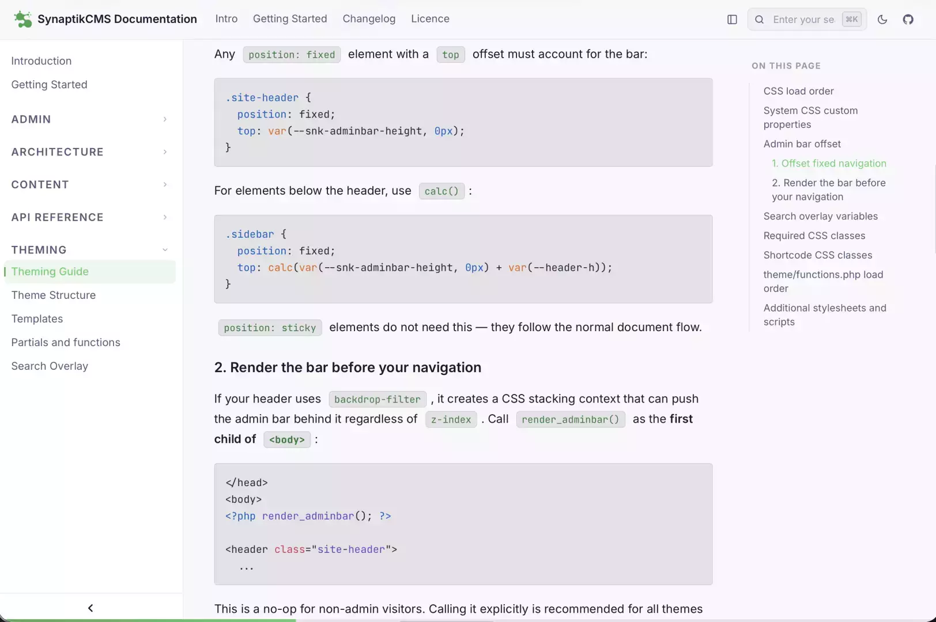The height and width of the screenshot is (622, 936).
Task: Click the render_adminbar PHP code block
Action: (x=463, y=524)
